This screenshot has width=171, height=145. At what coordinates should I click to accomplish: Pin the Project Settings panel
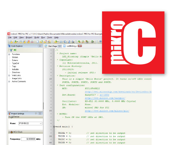(36, 113)
